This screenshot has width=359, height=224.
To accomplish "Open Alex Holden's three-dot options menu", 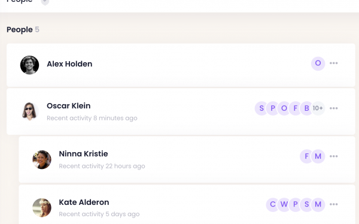I will tap(334, 63).
